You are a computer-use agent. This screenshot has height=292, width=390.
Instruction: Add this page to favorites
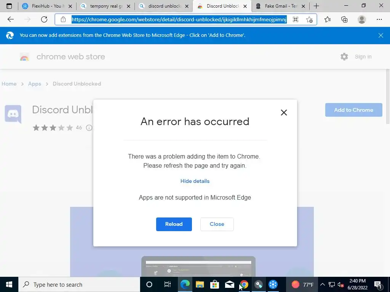tap(309, 19)
